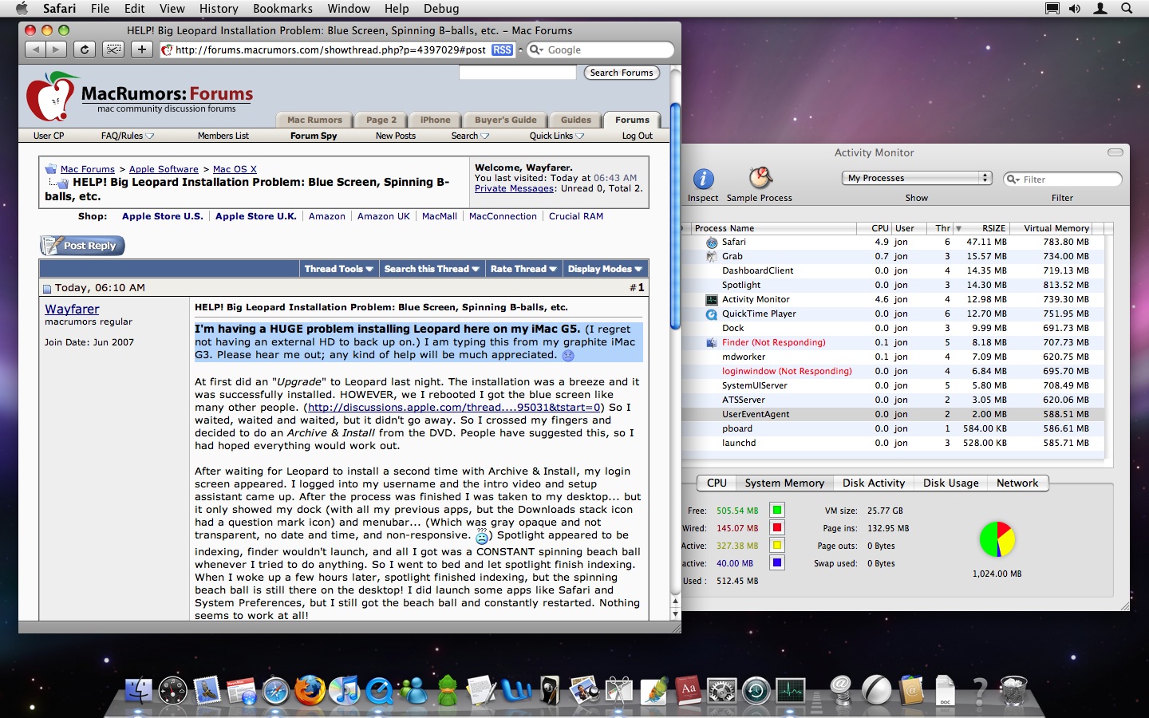Open Finder from the Dock
The width and height of the screenshot is (1149, 718).
[x=139, y=691]
